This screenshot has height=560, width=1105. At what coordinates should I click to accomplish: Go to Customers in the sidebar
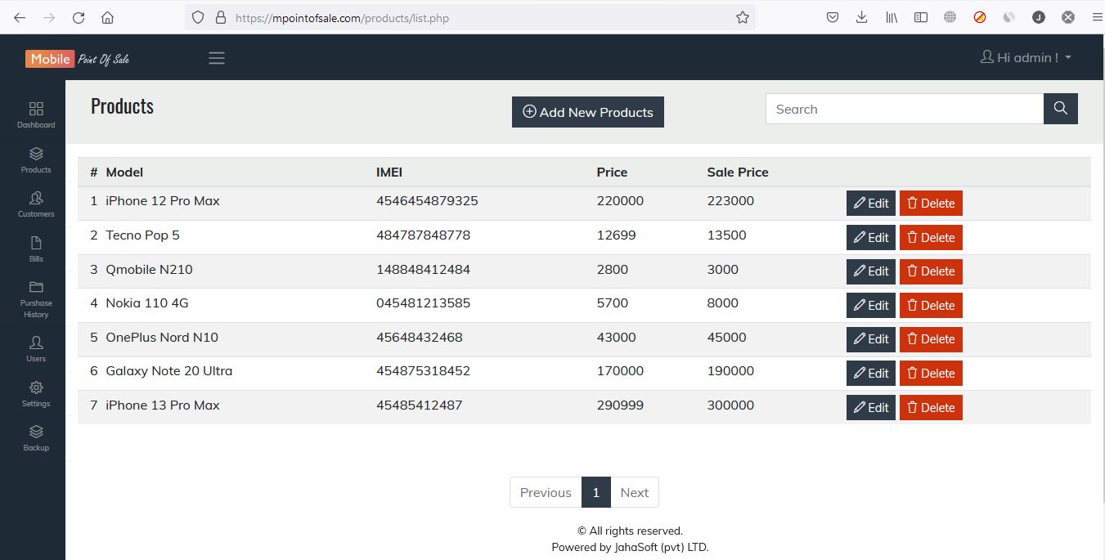click(x=36, y=199)
